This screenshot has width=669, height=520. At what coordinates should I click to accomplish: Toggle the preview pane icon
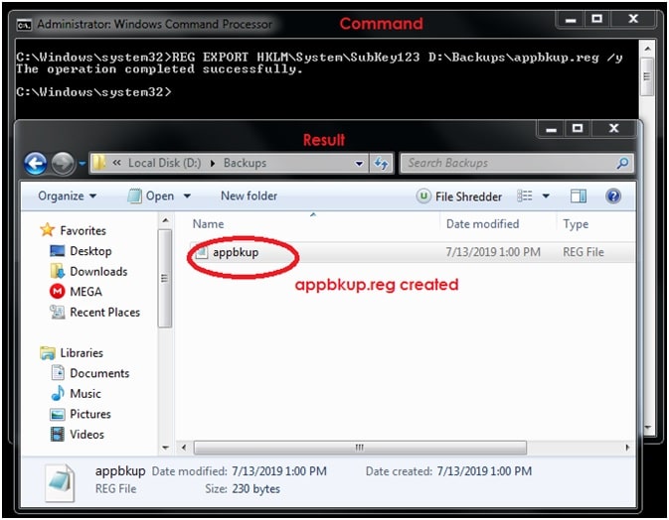point(579,196)
